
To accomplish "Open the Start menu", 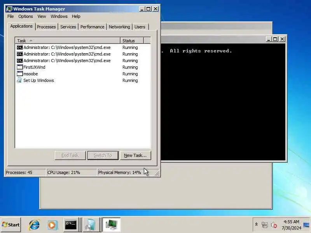I will pos(11,225).
